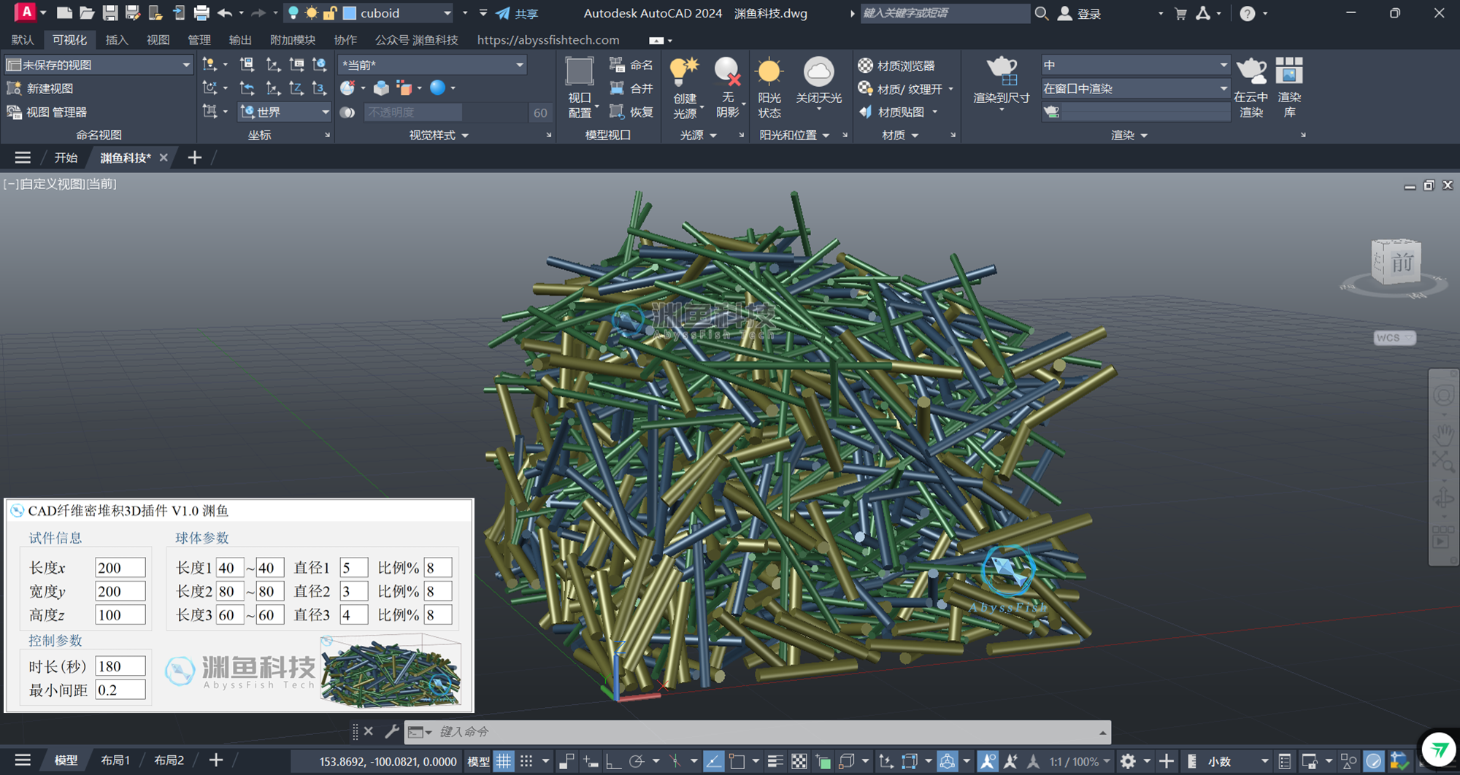Click the Create Light bulb icon
Image resolution: width=1460 pixels, height=775 pixels.
[685, 72]
